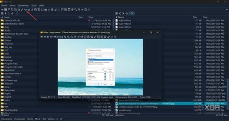Sort left panel by Name column
The height and width of the screenshot is (121, 229).
pos(7,17)
